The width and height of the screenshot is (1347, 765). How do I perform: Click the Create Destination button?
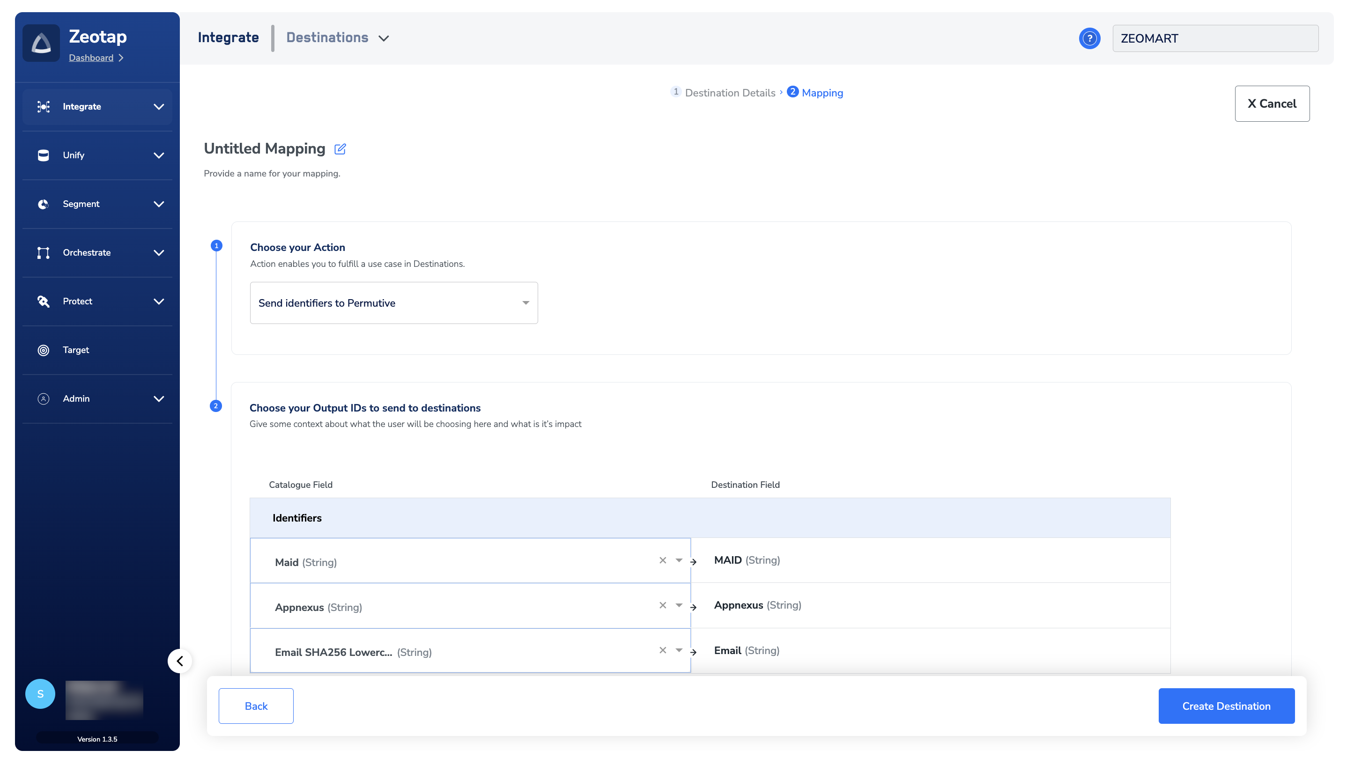pos(1226,706)
